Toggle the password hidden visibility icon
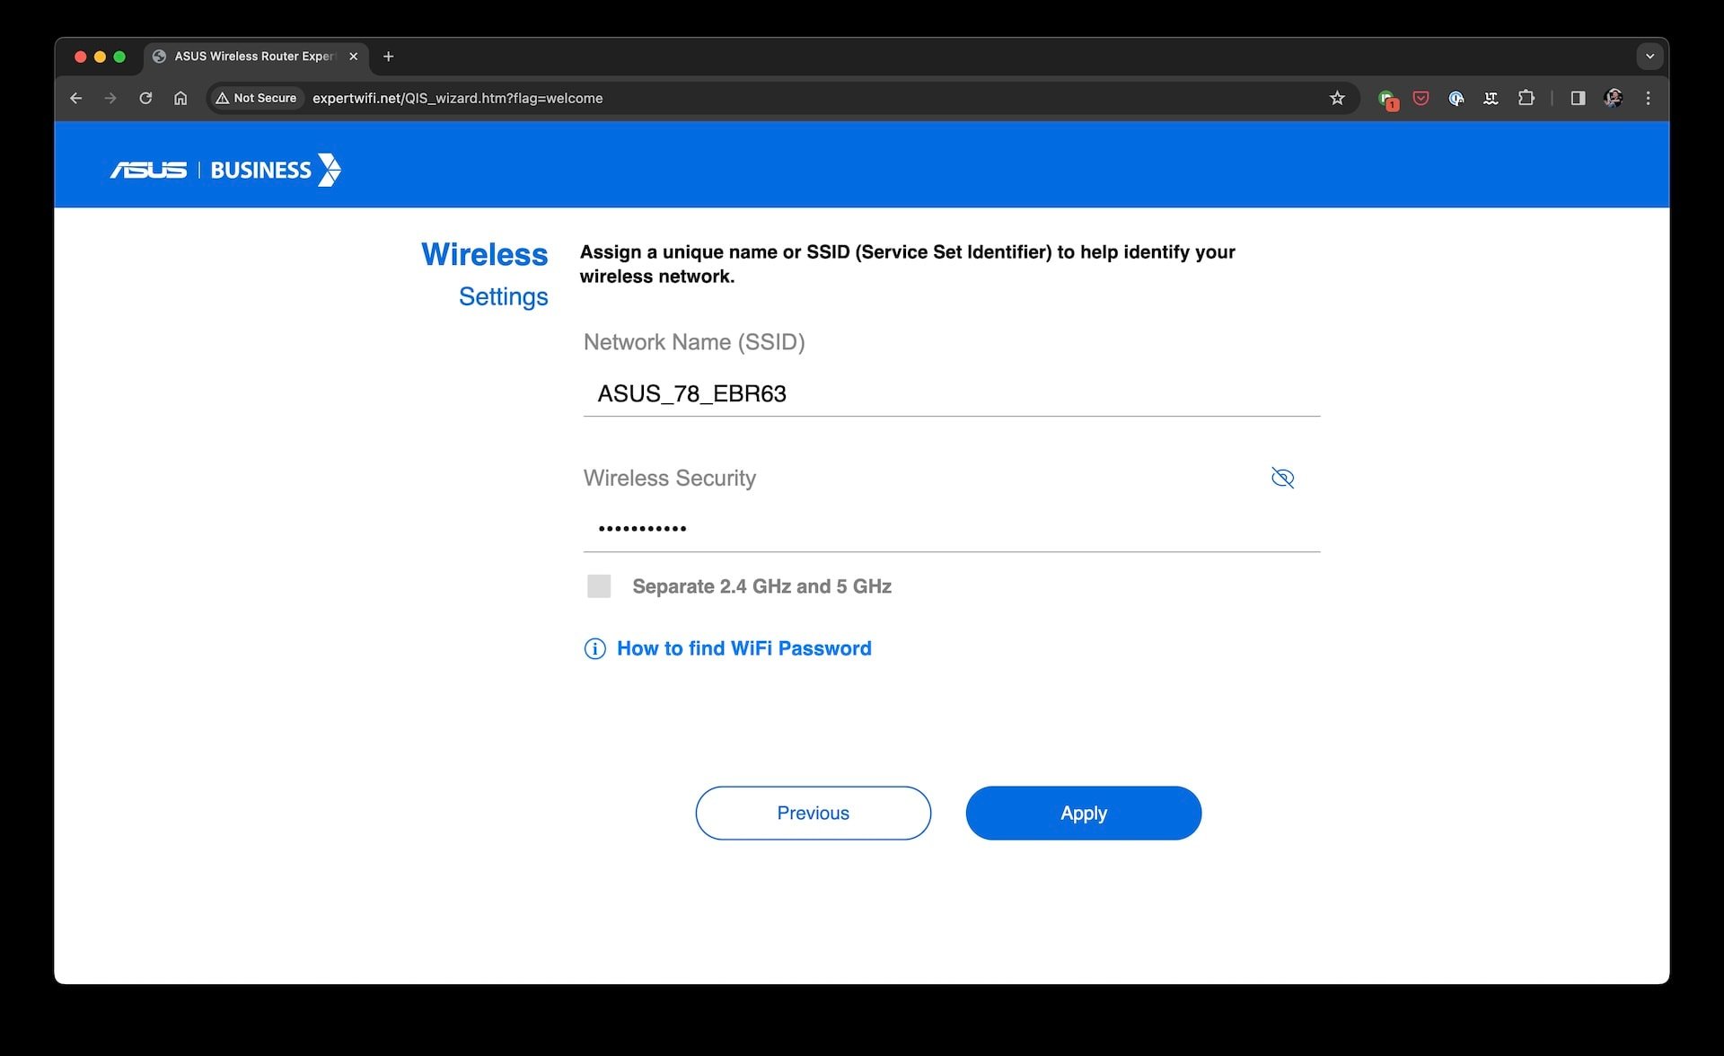 [1283, 478]
